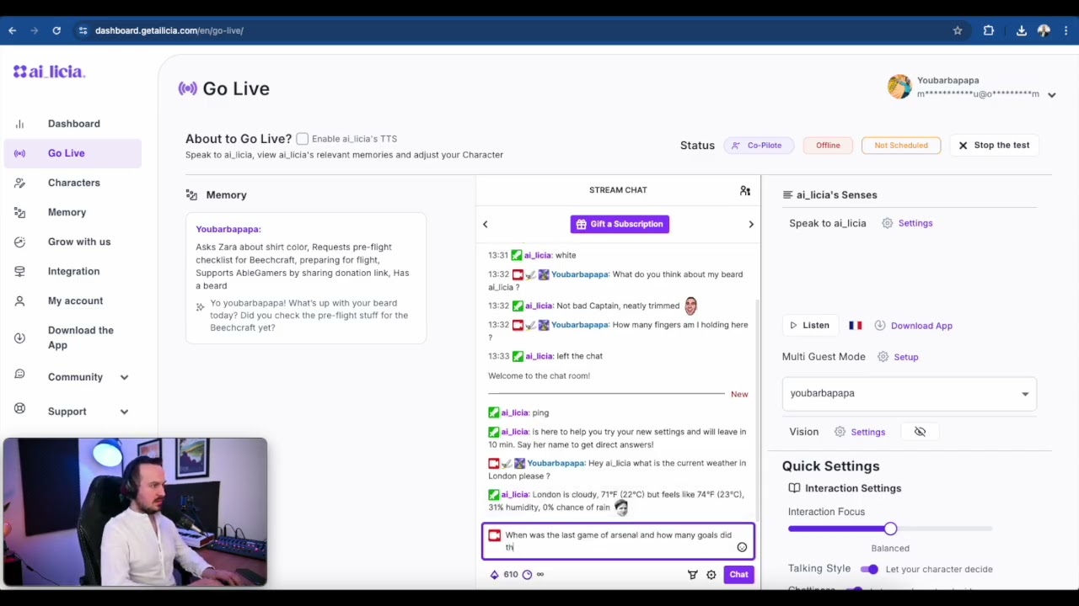The width and height of the screenshot is (1079, 606).
Task: Enable ai_licia's TTS checkbox
Action: (x=302, y=139)
